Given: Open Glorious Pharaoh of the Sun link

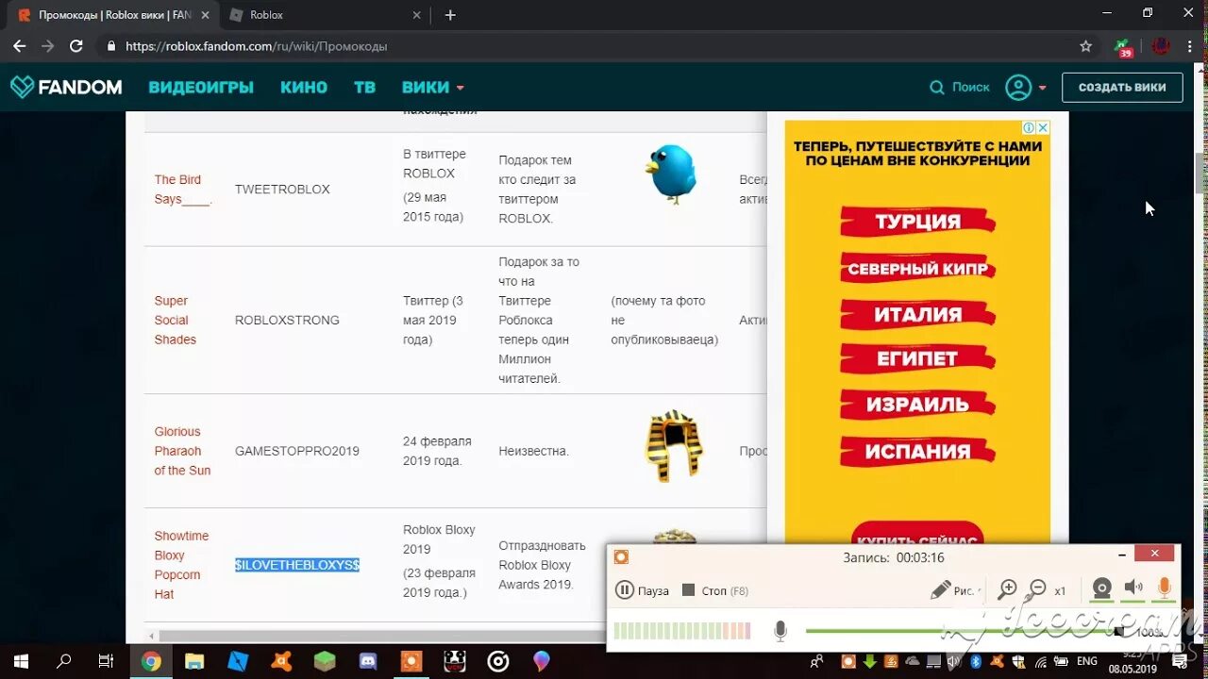Looking at the screenshot, I should click(183, 451).
